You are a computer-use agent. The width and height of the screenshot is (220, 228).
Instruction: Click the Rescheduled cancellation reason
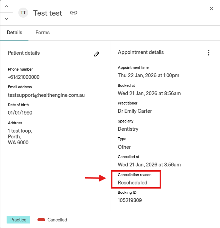[x=133, y=182]
